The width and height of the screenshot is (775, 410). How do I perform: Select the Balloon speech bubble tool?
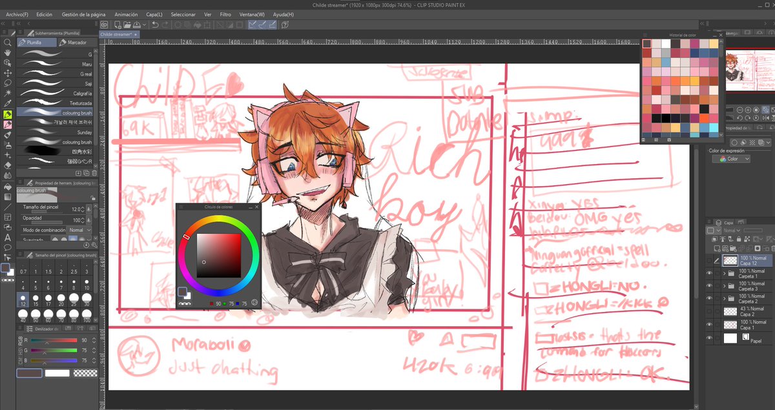[x=8, y=247]
